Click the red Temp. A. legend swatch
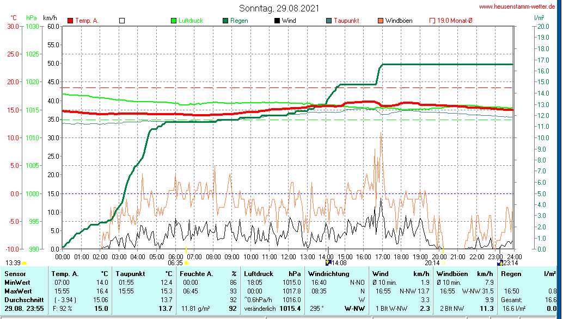This screenshot has width=563, height=319. pyautogui.click(x=70, y=21)
